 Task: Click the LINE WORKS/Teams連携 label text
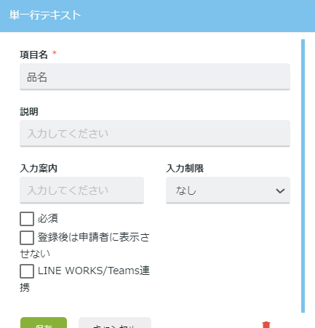(x=84, y=279)
